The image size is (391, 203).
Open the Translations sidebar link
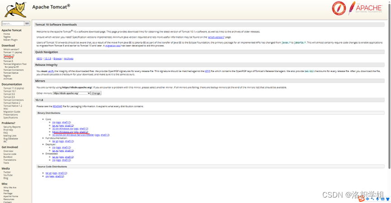(10, 160)
